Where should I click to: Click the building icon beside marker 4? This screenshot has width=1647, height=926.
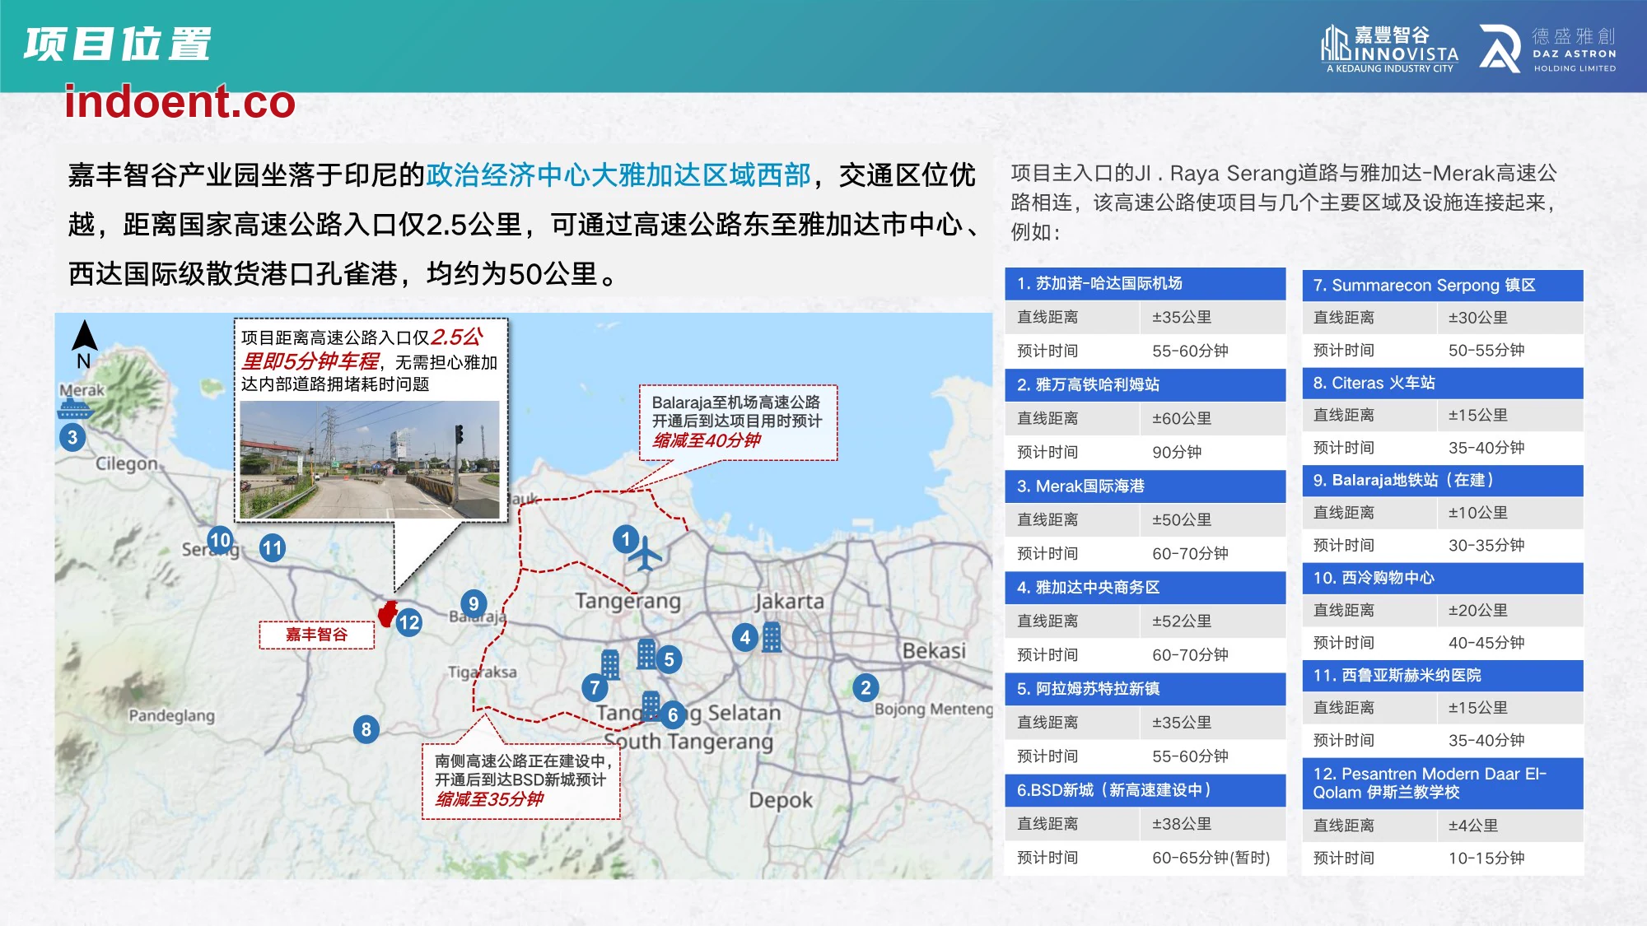tap(772, 637)
